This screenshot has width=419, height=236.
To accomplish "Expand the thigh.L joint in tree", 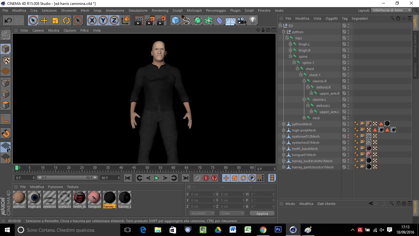I will tap(290, 44).
